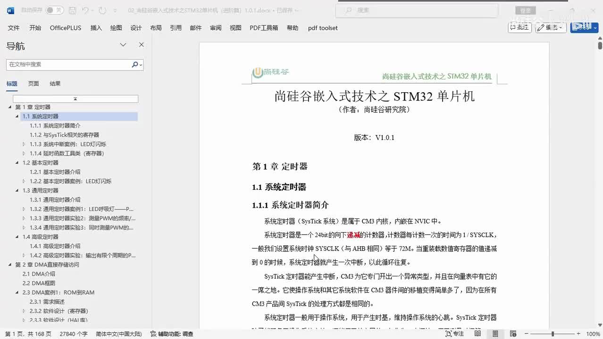
Task: Open the 引用 references tab
Action: tap(176, 28)
